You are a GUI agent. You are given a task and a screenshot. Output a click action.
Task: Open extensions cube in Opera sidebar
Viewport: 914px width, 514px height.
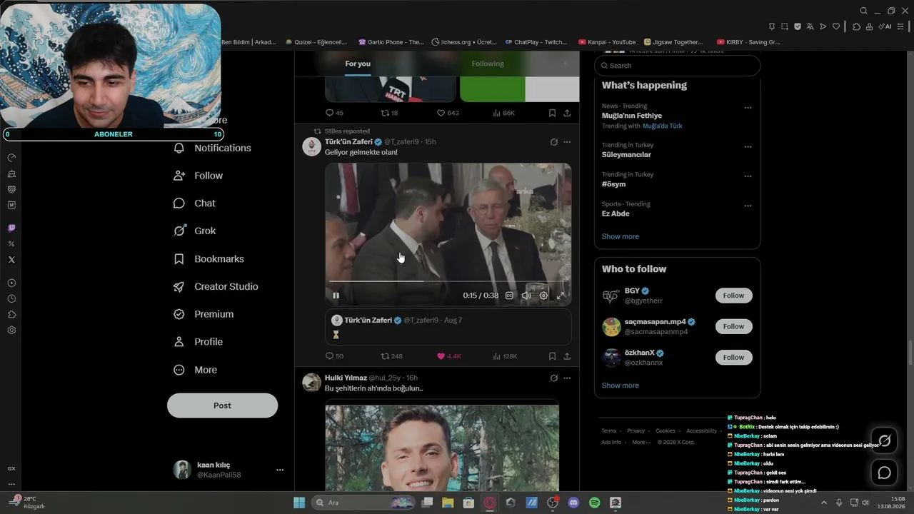tap(11, 314)
